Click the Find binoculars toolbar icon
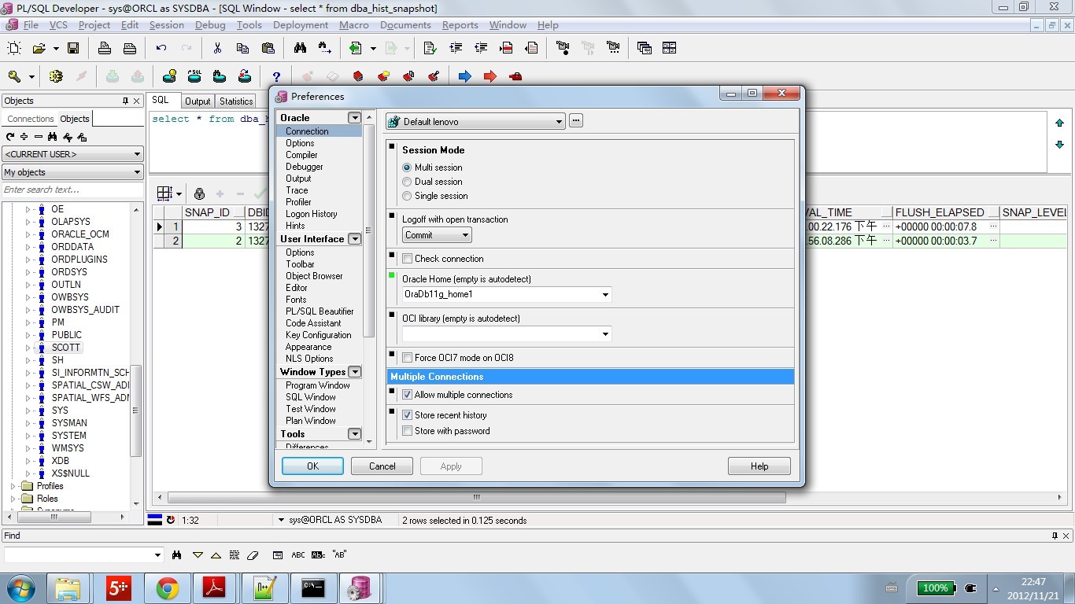1075x604 pixels. tap(300, 48)
